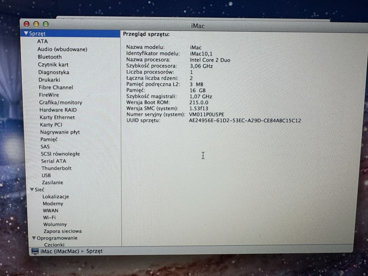Open Diagnostyka in the sidebar
Viewport: 368px width, 276px height.
pyautogui.click(x=53, y=72)
